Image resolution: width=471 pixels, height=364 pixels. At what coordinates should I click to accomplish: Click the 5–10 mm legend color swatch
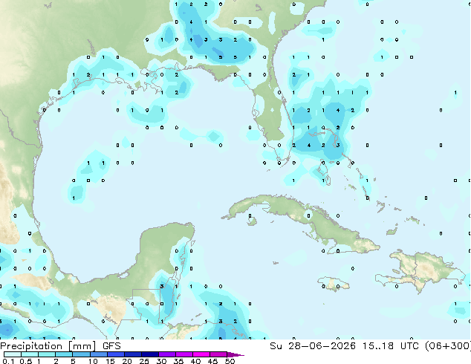pos(81,354)
